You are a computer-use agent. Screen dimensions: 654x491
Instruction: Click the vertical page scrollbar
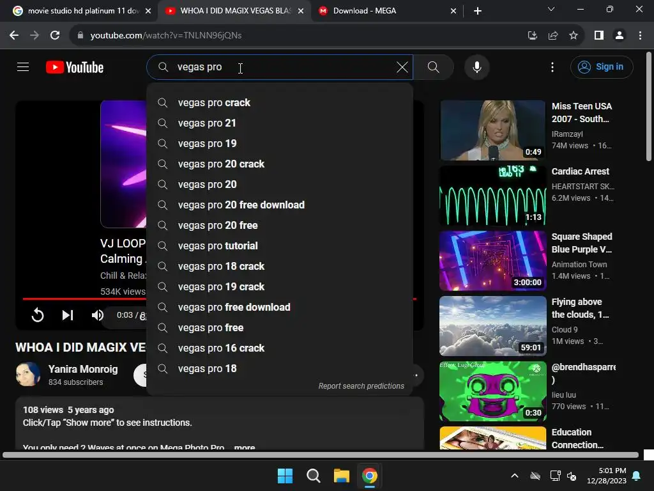pyautogui.click(x=649, y=107)
